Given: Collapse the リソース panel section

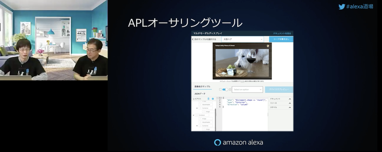Looking at the screenshot, I should tap(290, 103).
